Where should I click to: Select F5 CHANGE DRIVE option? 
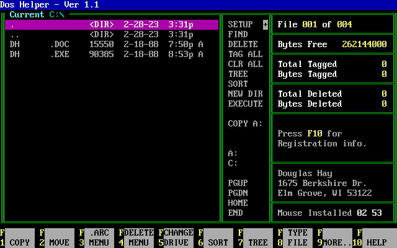point(178,237)
